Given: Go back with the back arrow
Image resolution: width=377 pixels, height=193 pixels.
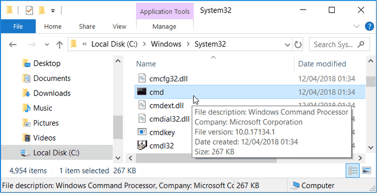Looking at the screenshot, I should 13,44.
